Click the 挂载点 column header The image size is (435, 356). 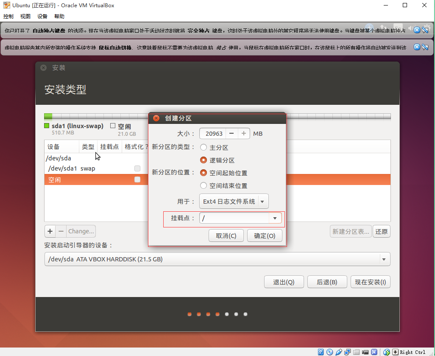pos(109,147)
